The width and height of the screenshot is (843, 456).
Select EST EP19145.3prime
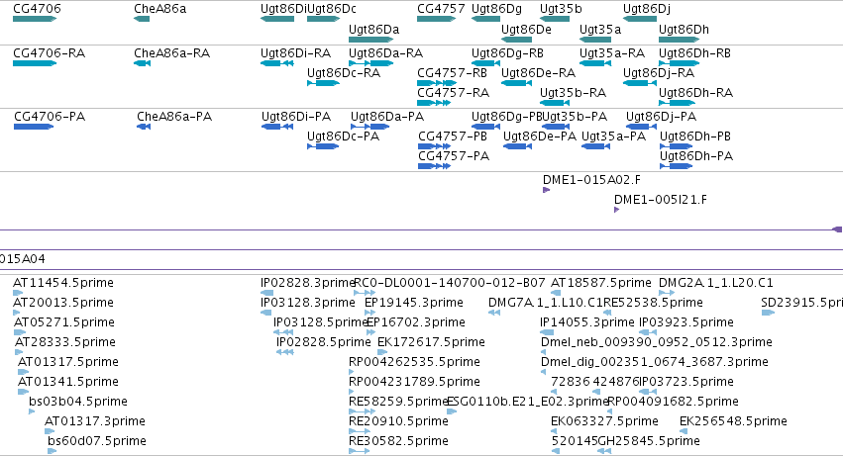pos(369,313)
